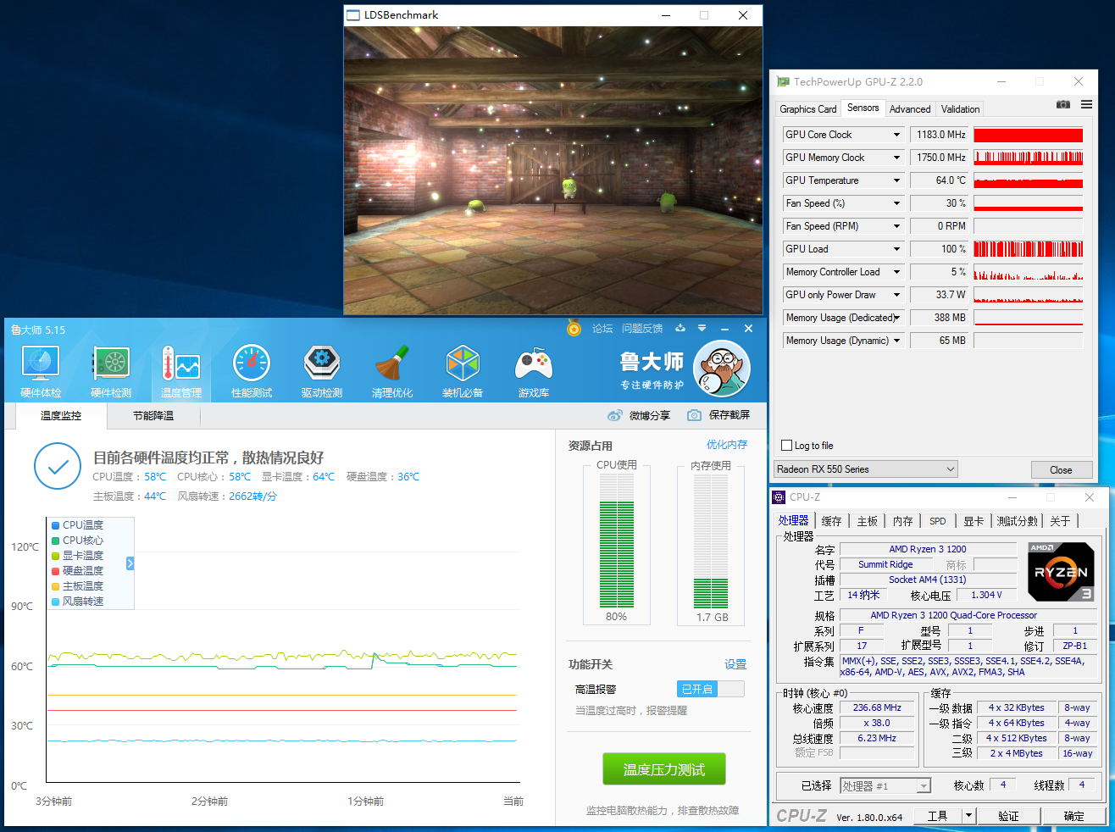Click 问题反馈 feedback link
1115x832 pixels.
642,329
